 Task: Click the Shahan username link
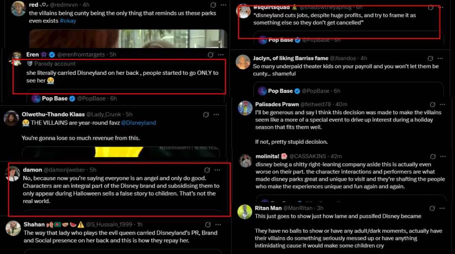(34, 225)
